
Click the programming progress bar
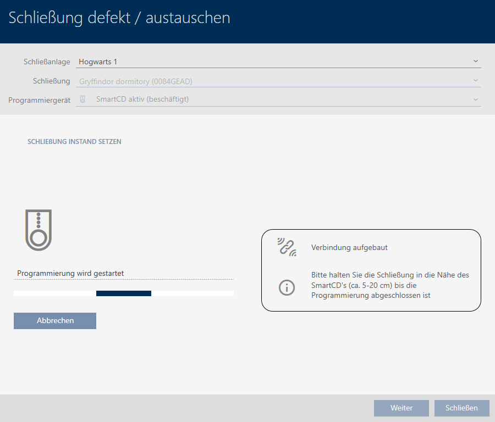[124, 293]
